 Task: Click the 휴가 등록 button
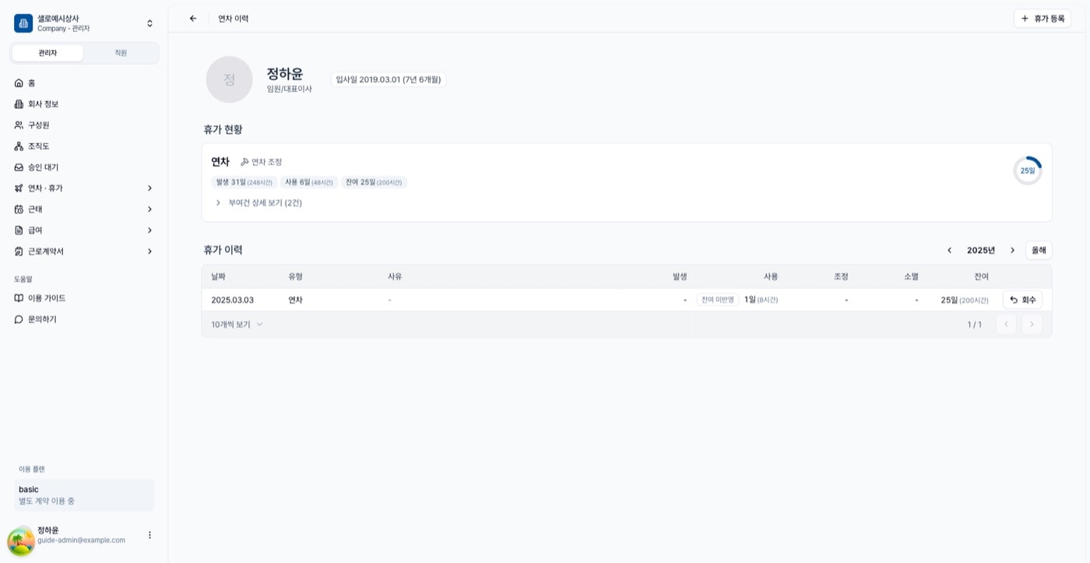(1042, 19)
